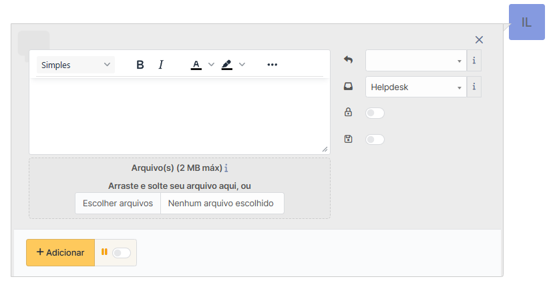Image resolution: width=553 pixels, height=281 pixels.
Task: Click inside the message text area
Action: 179,115
